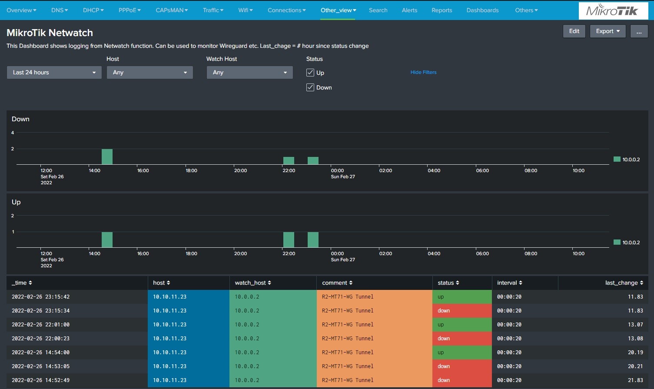Click 10.0.0.2 legend swatch in Up chart
The image size is (654, 389).
[617, 242]
